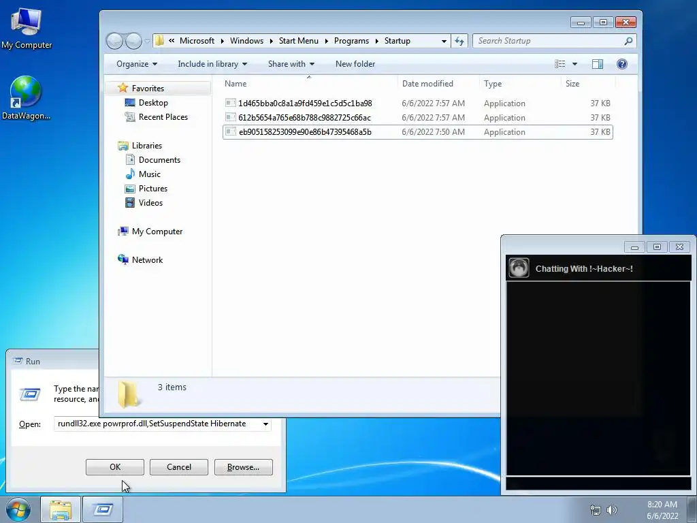Open recent pages dropdown near Forward button
The width and height of the screenshot is (697, 523).
point(147,41)
